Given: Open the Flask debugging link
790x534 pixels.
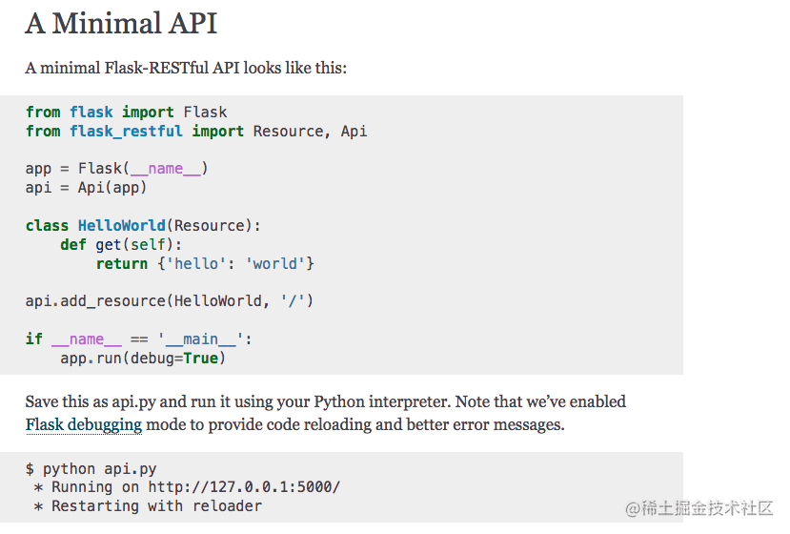Looking at the screenshot, I should 84,424.
